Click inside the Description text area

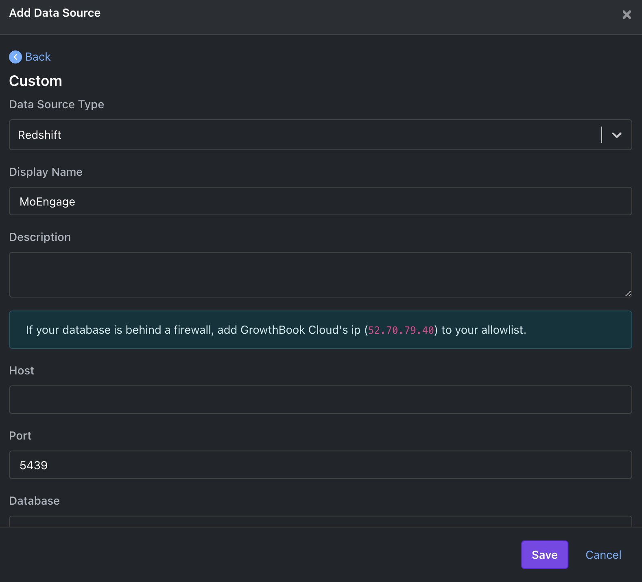coord(320,275)
